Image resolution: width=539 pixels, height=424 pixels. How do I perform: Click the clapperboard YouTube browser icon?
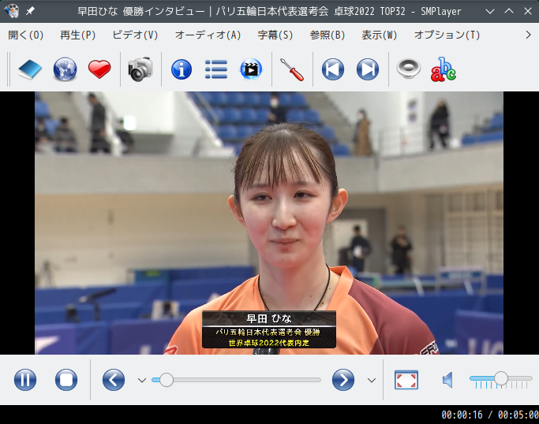pos(251,69)
